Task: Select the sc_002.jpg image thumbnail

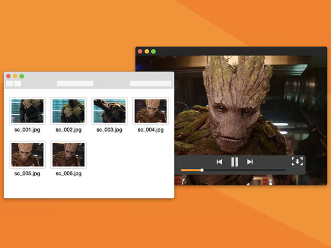Action: [x=68, y=111]
